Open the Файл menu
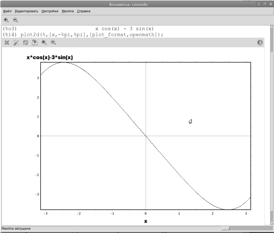This screenshot has width=274, height=233. coord(7,11)
